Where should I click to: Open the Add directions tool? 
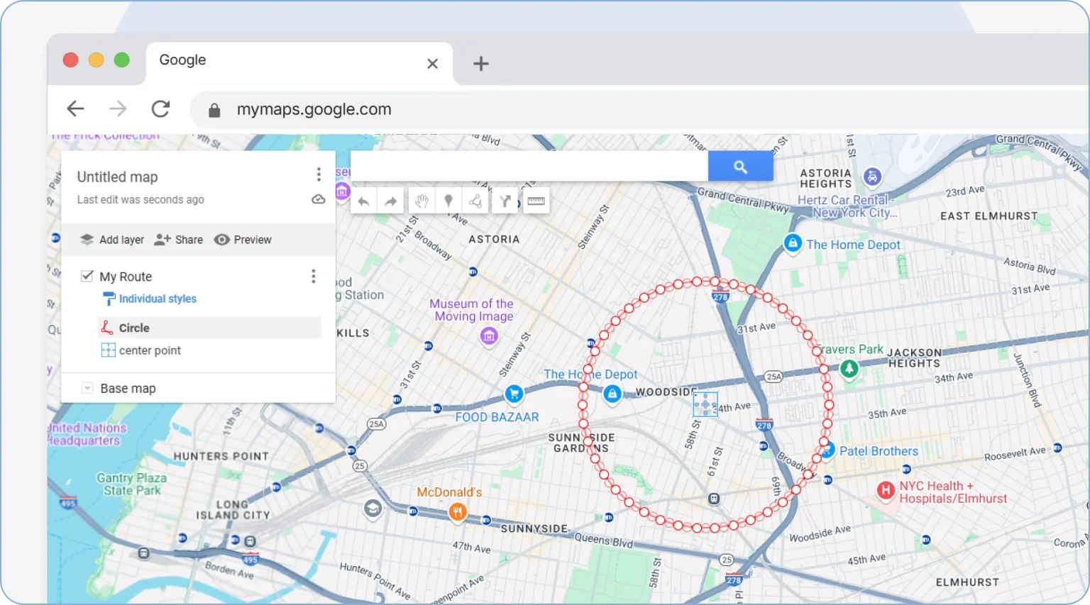(505, 201)
